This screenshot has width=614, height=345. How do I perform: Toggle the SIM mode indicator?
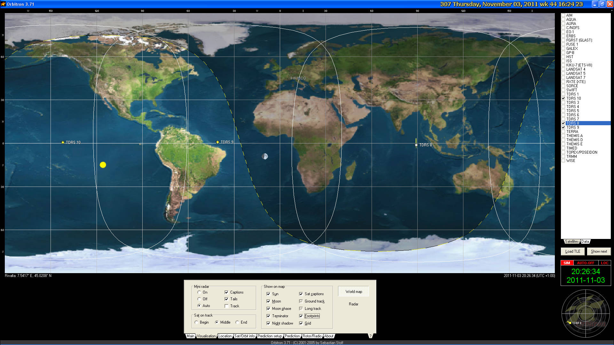pos(567,263)
